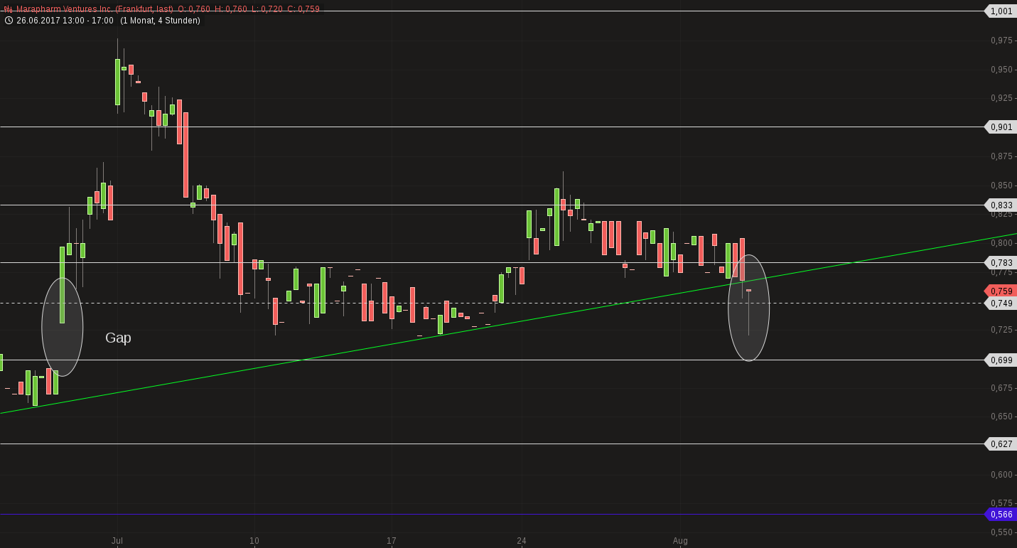Click the 26.06.2017 13:00 - 17:00 date range
This screenshot has width=1017, height=548.
pyautogui.click(x=65, y=21)
